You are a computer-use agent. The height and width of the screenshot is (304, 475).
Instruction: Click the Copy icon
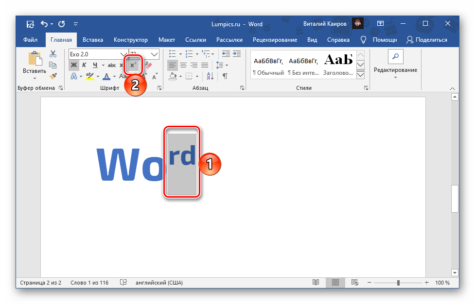tap(53, 65)
